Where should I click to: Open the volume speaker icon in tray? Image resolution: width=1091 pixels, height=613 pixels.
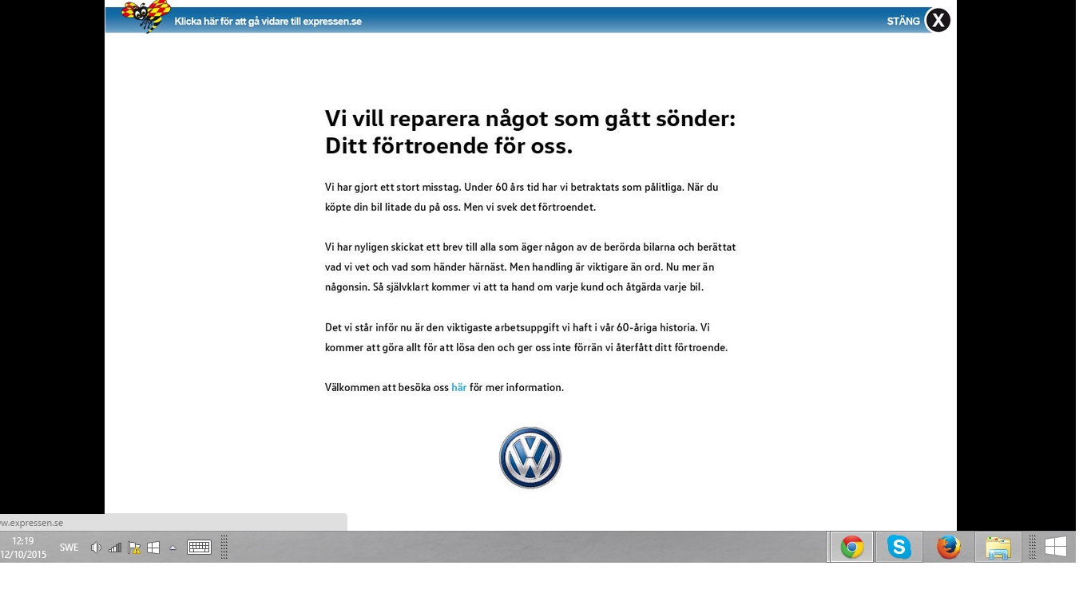click(x=96, y=548)
